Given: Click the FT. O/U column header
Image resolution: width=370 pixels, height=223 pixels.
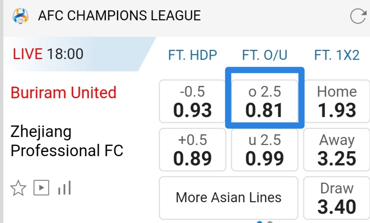Looking at the screenshot, I should point(264,55).
